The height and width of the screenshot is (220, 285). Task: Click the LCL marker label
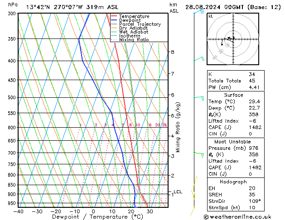pos(178,192)
